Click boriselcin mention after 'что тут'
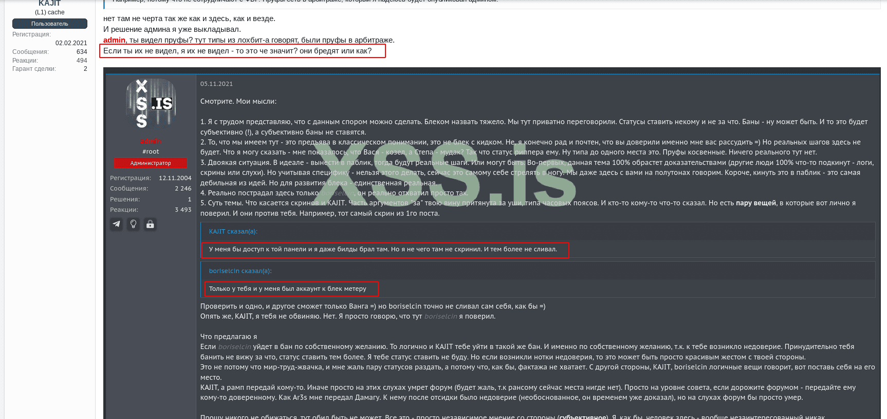 click(440, 316)
